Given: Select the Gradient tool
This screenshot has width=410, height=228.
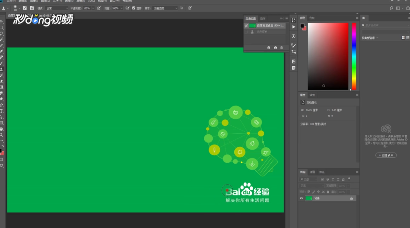Looking at the screenshot, I should pyautogui.click(x=2, y=87).
